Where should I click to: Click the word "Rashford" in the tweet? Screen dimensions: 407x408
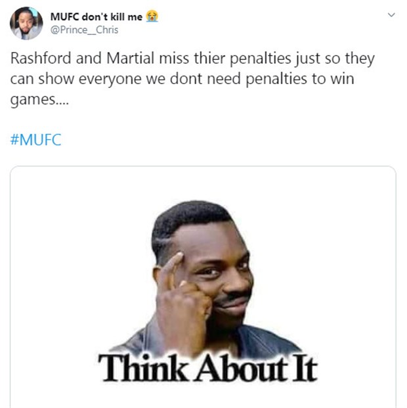click(41, 58)
